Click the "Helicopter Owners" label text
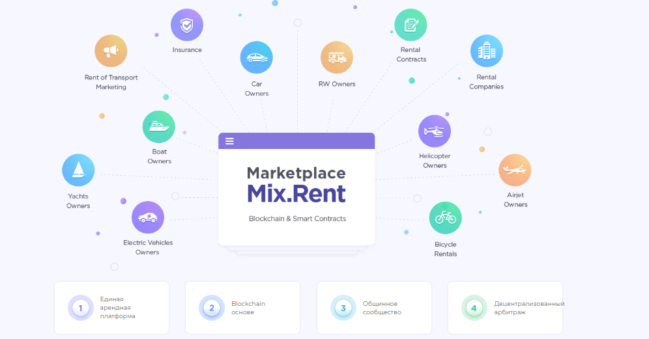Screen dimensions: 649x339 point(435,161)
